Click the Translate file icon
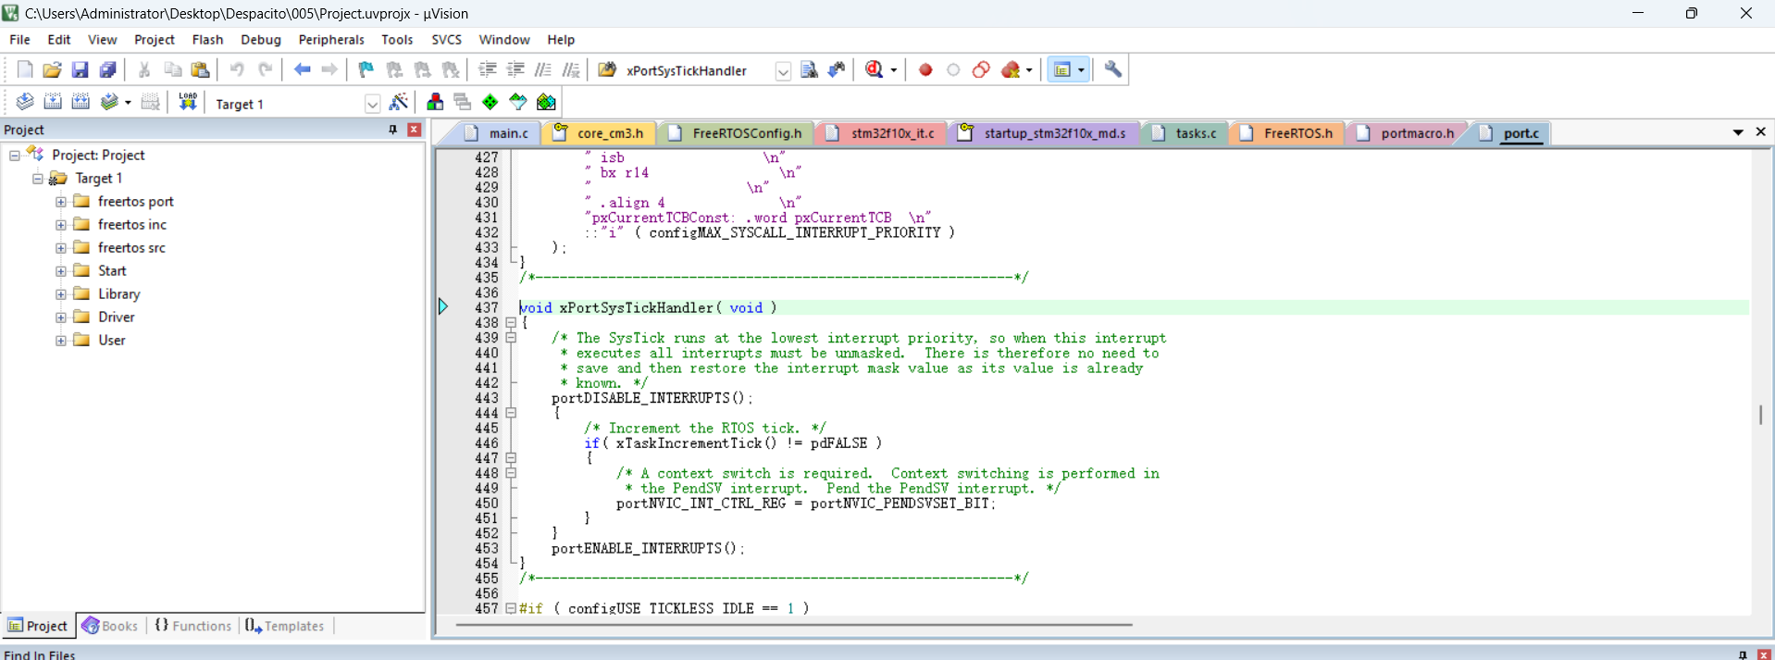 tap(25, 102)
